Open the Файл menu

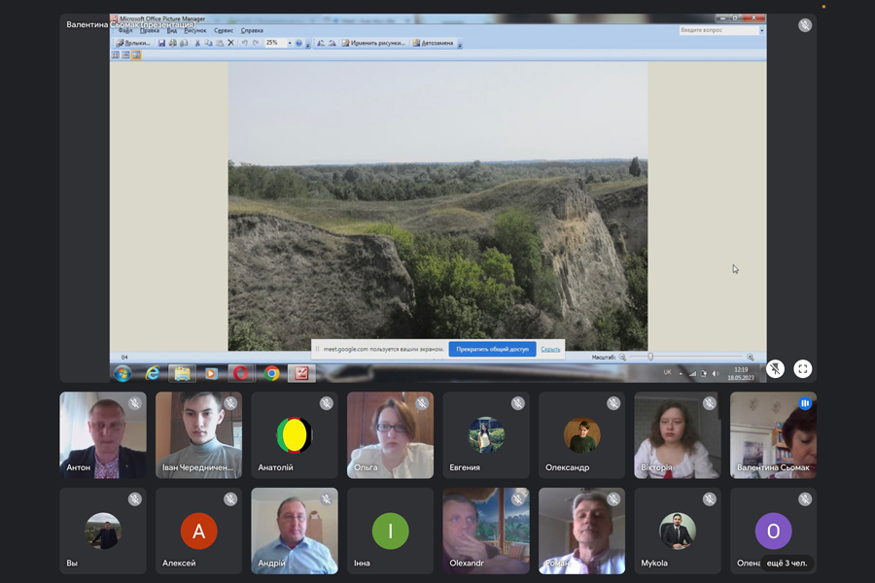tap(124, 30)
